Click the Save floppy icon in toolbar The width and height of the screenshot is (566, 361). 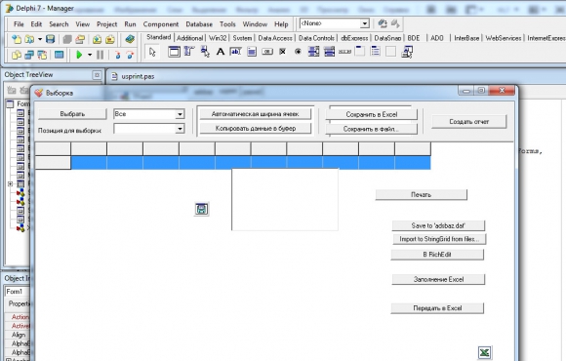pos(50,39)
